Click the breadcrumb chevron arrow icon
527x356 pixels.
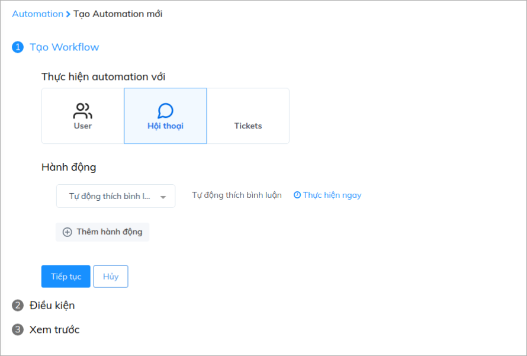[x=68, y=14]
